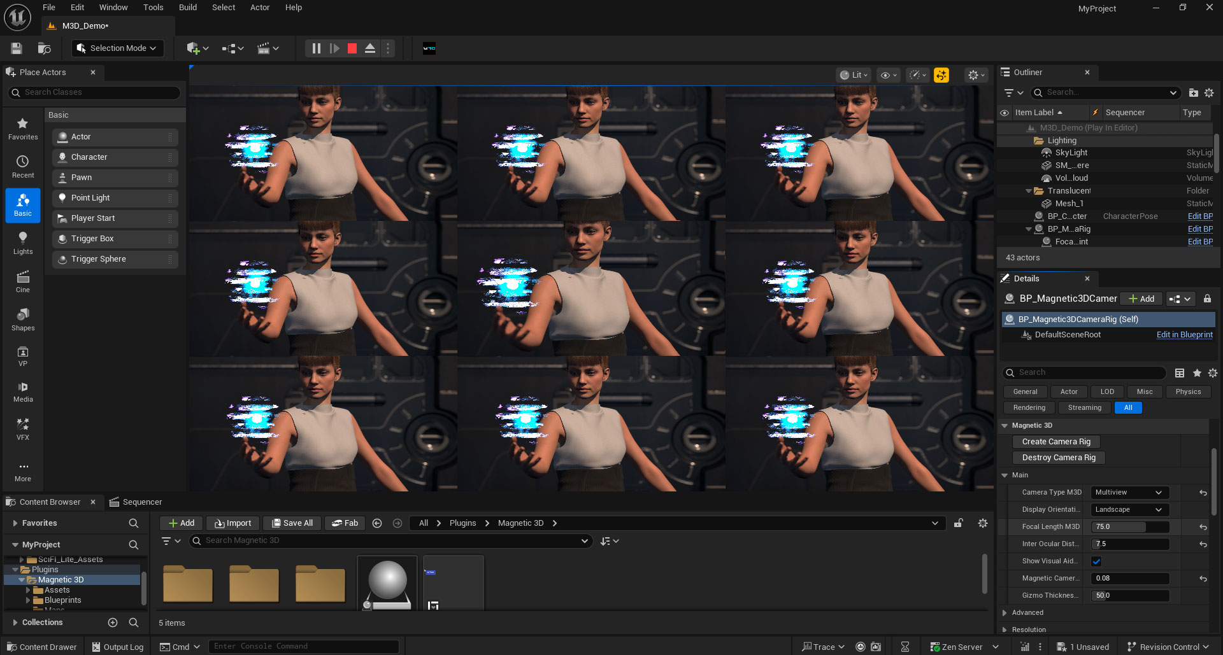Open Content Browser settings gear
The width and height of the screenshot is (1223, 655).
point(983,523)
